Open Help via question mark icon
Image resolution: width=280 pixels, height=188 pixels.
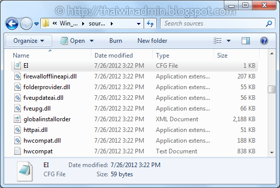pos(264,41)
